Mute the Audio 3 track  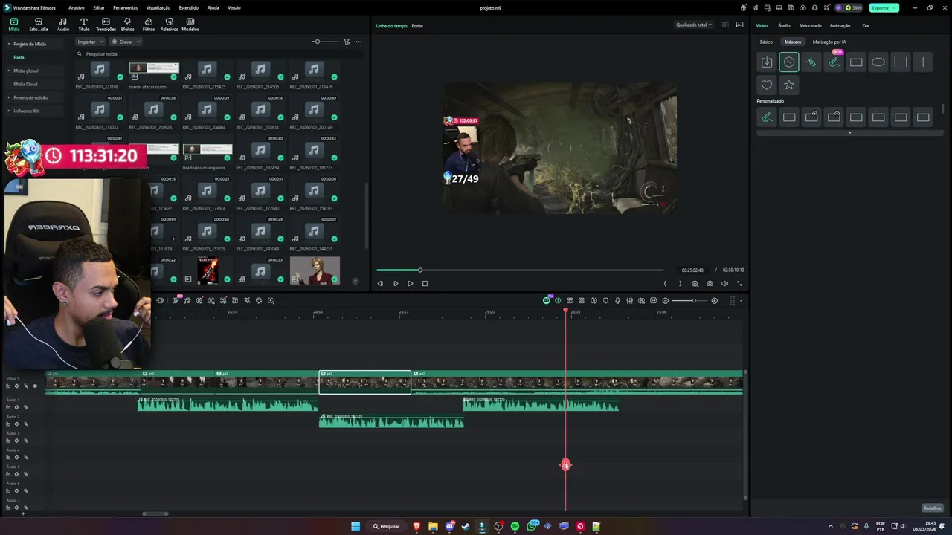point(17,441)
